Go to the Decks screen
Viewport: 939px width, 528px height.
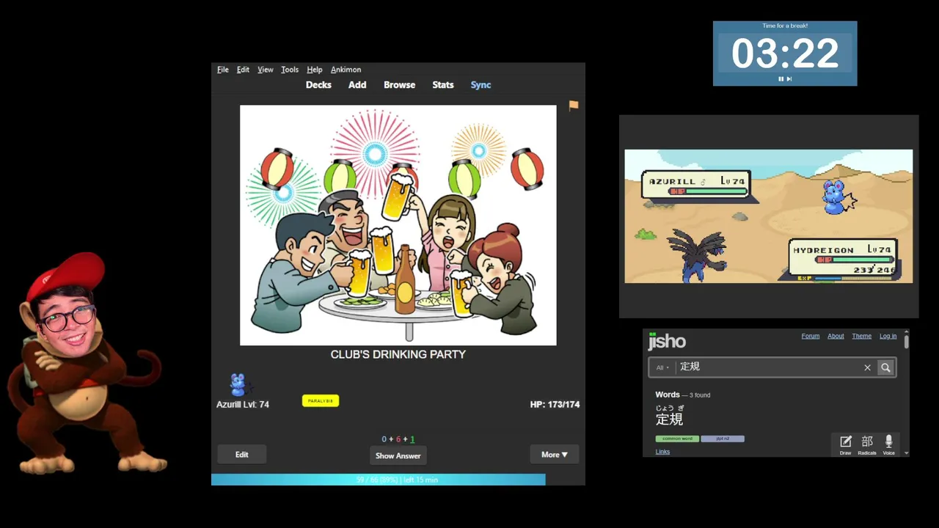pyautogui.click(x=318, y=85)
